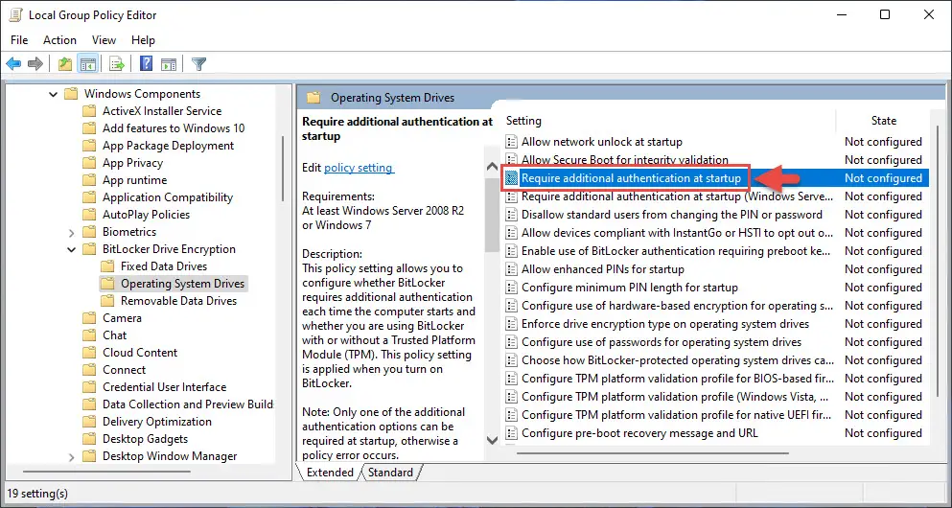Click the policy icon beside Enforce drive encryption type

tap(511, 324)
